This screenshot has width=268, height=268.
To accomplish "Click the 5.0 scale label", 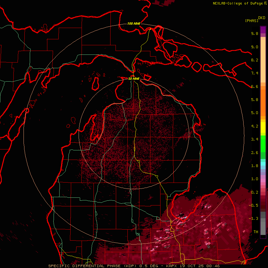I will (x=255, y=113).
